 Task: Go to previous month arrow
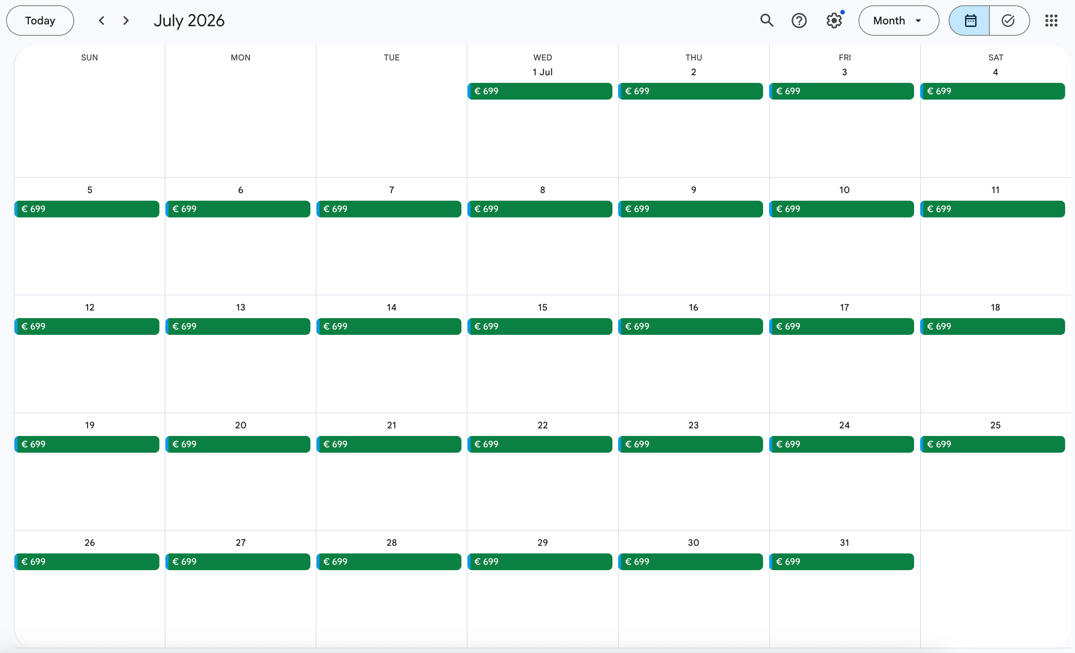click(101, 21)
